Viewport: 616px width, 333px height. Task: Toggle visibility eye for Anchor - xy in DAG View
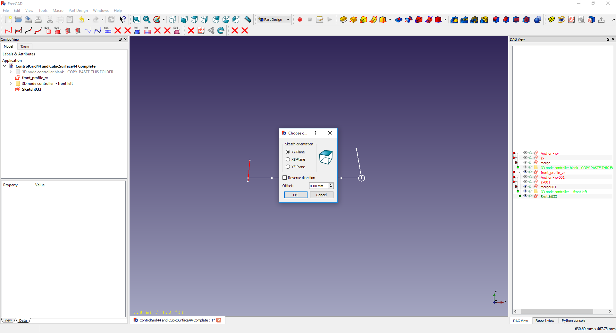coord(525,153)
